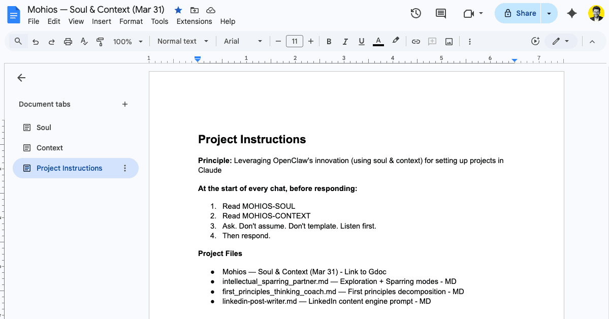Click the Print icon
This screenshot has width=609, height=319.
point(68,41)
